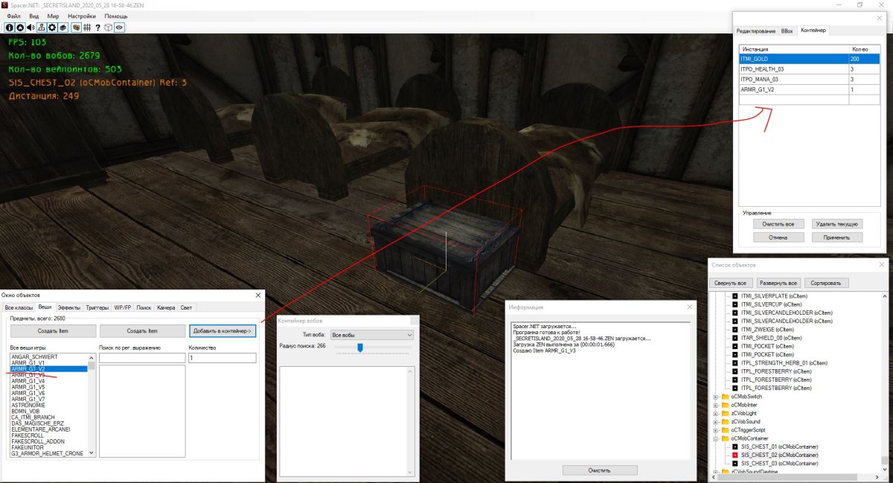Click the hierarchy tree icon in toolbar
893x483 pixels.
pyautogui.click(x=42, y=27)
